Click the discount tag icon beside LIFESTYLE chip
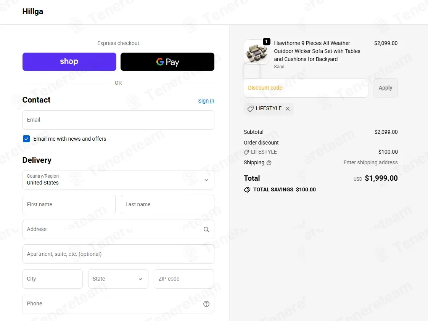The image size is (428, 321). (x=250, y=109)
